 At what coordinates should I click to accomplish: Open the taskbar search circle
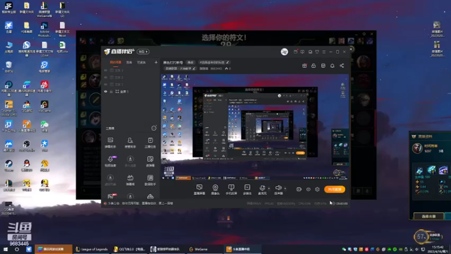[x=17, y=249]
